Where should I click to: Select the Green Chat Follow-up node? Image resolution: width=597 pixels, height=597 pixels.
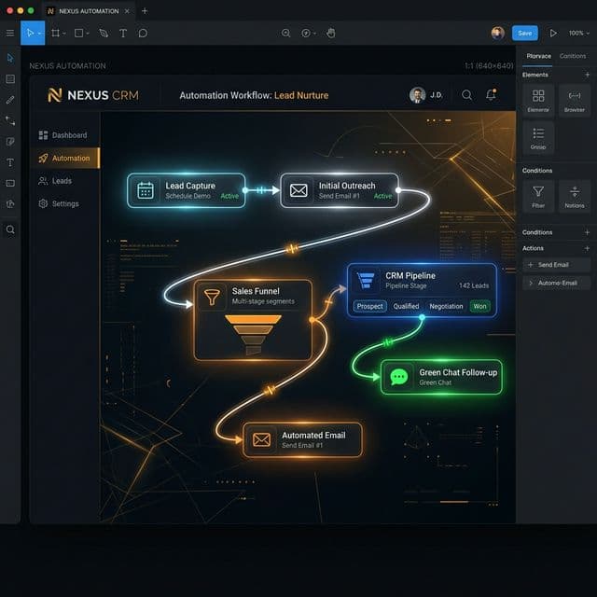[x=441, y=377]
